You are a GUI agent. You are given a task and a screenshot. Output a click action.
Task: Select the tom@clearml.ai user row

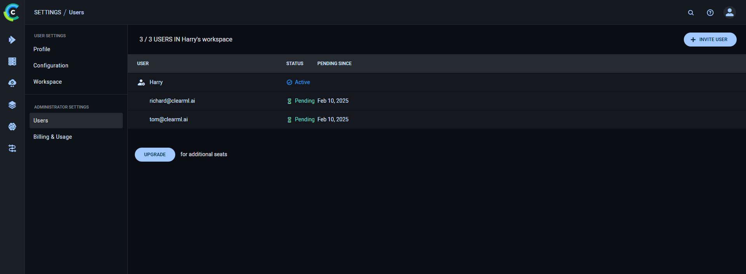pyautogui.click(x=169, y=119)
